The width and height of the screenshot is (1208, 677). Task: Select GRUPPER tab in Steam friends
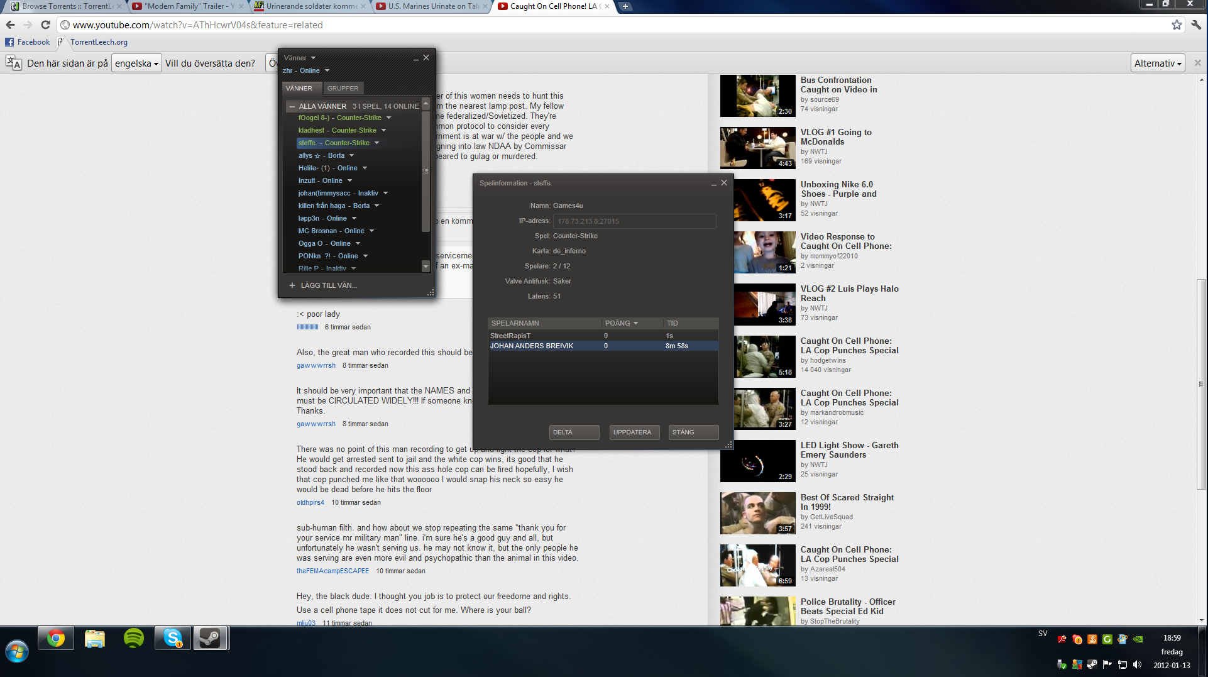click(x=343, y=88)
